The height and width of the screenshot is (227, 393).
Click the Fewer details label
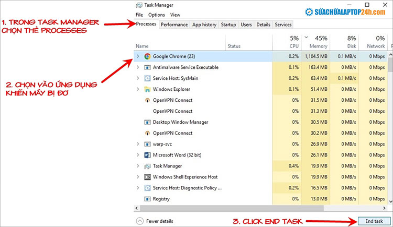160,221
